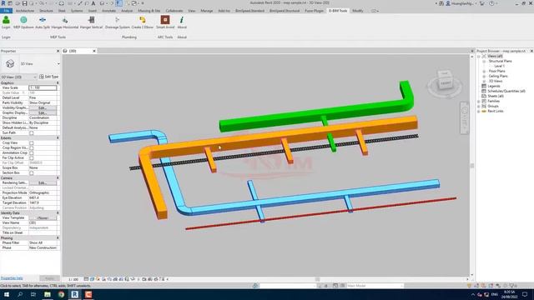Click the Login ribbon icon
The width and height of the screenshot is (534, 300).
click(x=6, y=20)
